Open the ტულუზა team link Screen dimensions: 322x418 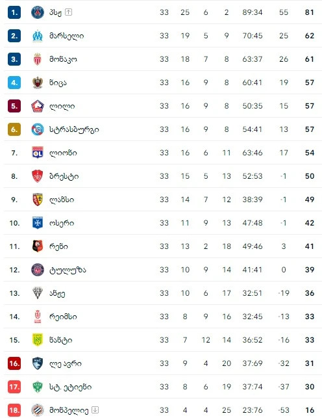pyautogui.click(x=68, y=270)
